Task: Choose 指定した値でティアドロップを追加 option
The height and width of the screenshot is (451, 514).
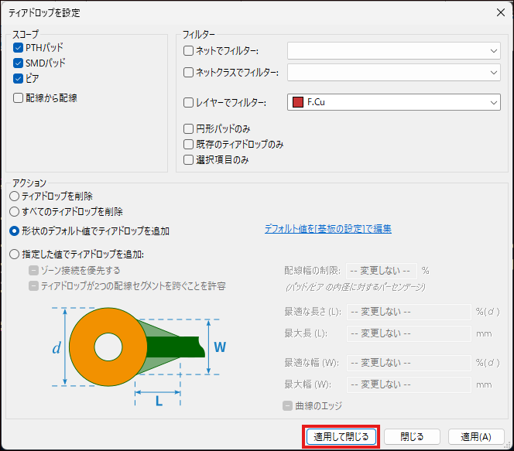Action: pyautogui.click(x=14, y=254)
